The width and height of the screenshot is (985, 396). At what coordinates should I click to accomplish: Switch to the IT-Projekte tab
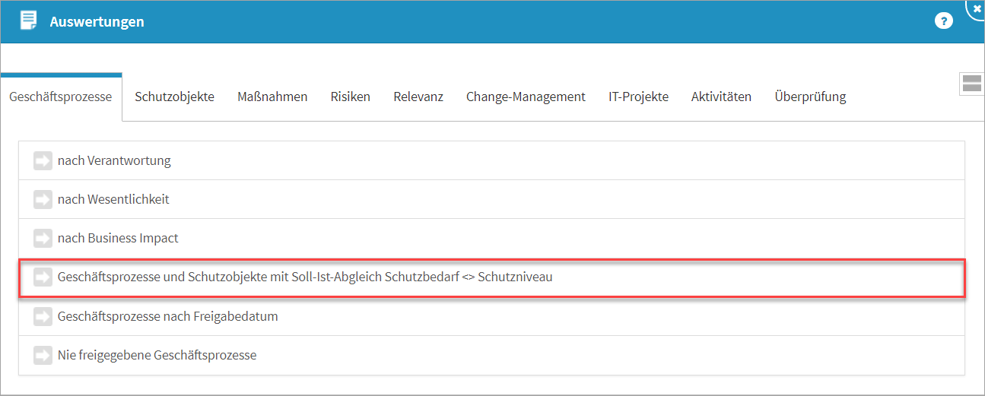click(x=638, y=97)
